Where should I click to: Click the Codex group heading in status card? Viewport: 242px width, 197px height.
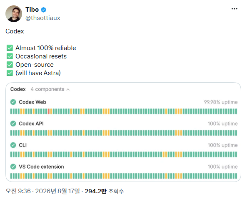pos(18,89)
